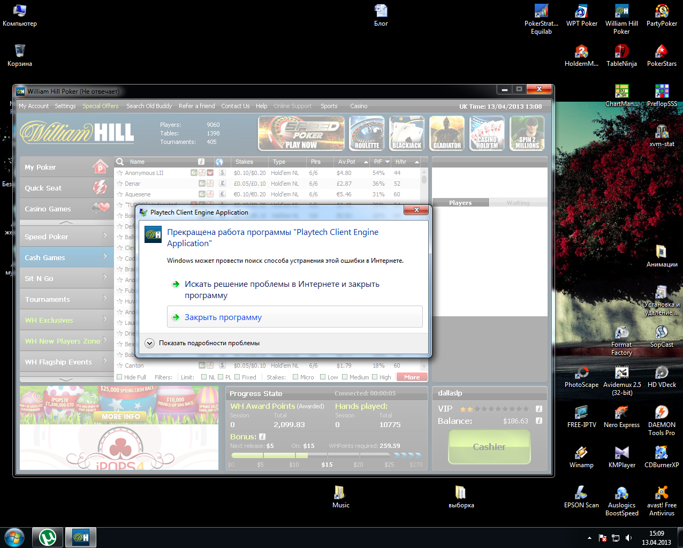Open the PartyPoker desktop shortcut
This screenshot has width=683, height=548.
tap(662, 15)
